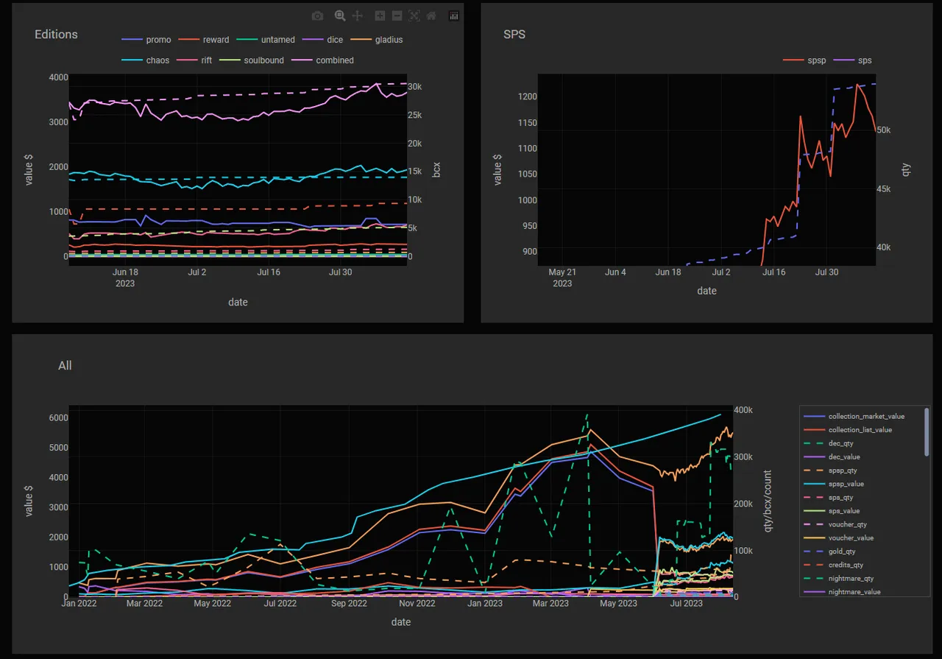This screenshot has height=659, width=942.
Task: Toggle spsp trace in SPS legend
Action: [x=804, y=60]
